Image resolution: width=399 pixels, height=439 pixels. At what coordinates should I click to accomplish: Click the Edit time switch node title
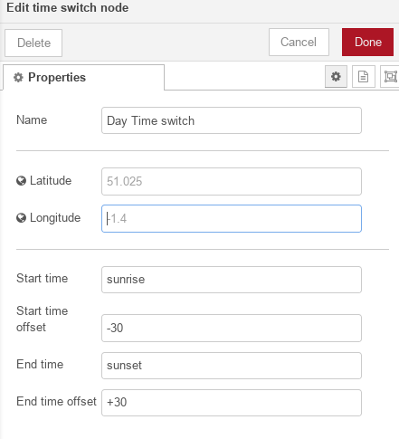coord(68,7)
